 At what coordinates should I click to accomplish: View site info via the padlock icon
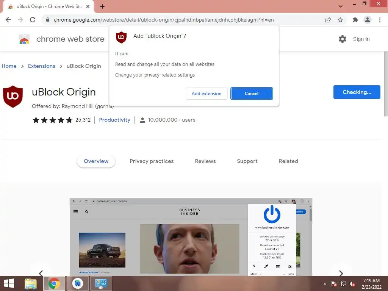pos(48,20)
